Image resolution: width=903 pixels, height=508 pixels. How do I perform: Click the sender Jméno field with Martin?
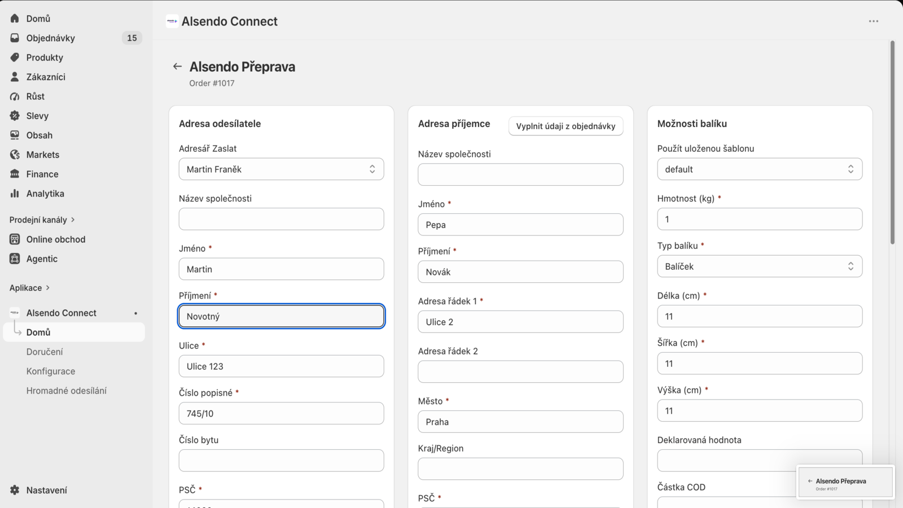281,269
